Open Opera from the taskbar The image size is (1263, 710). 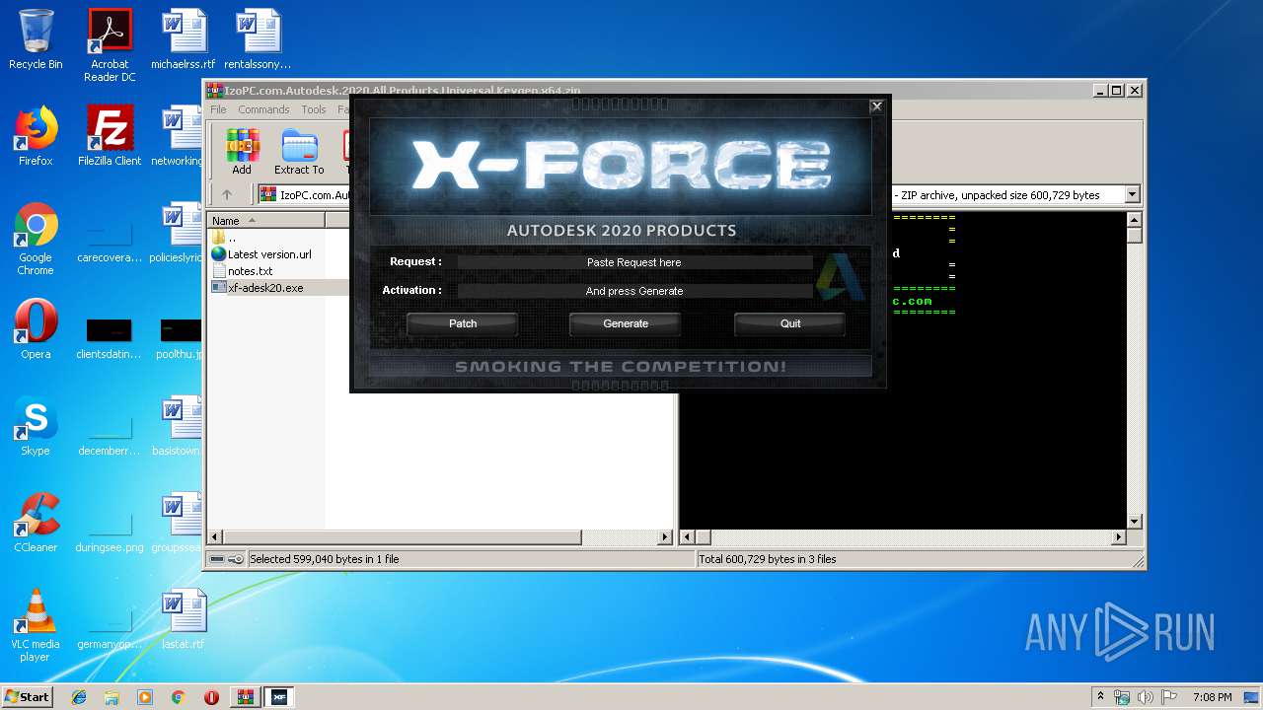tap(211, 696)
